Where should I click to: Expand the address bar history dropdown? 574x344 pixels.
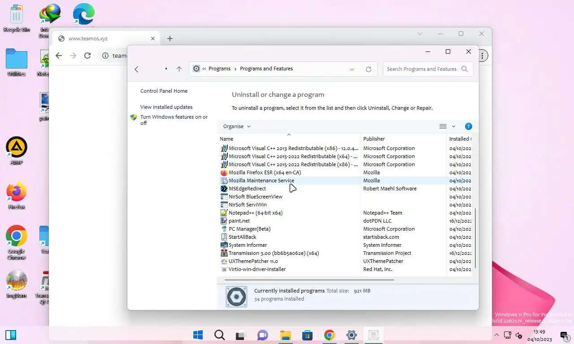pos(352,69)
